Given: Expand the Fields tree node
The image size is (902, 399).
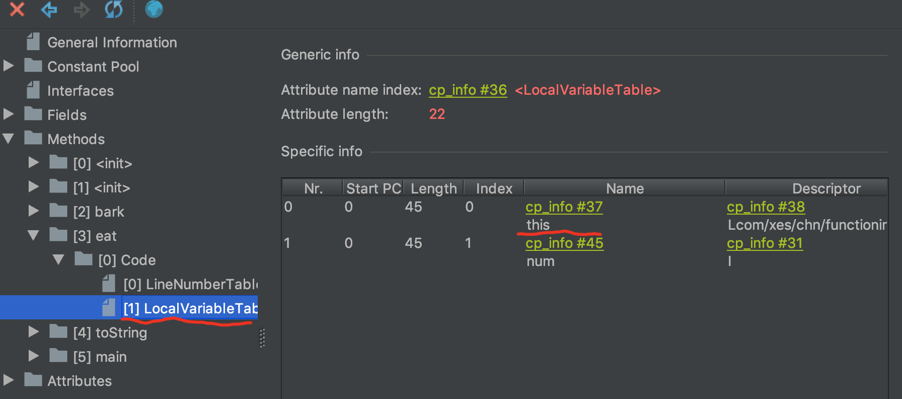Looking at the screenshot, I should 9,114.
